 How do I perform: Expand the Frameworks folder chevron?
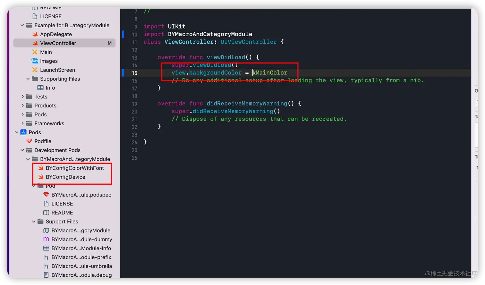coord(22,123)
